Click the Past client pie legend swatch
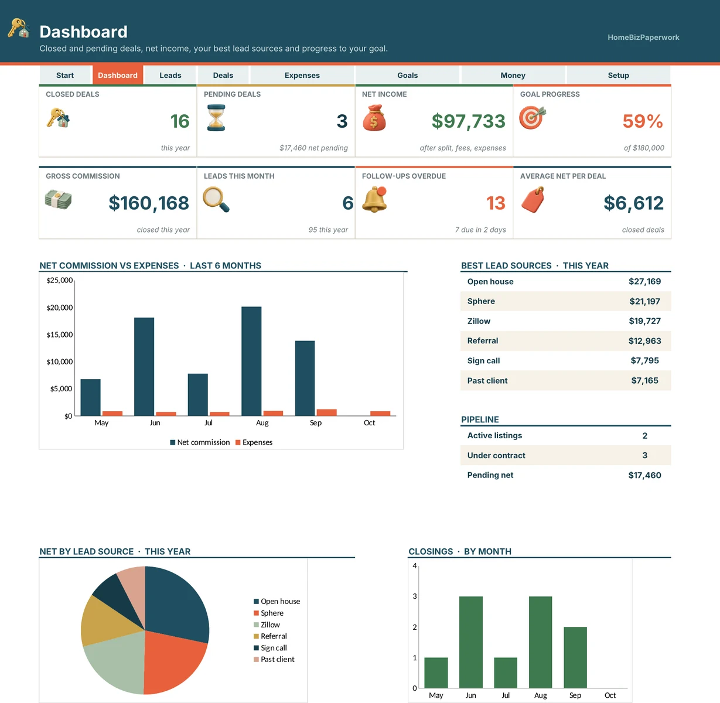Viewport: 720px width, 703px height. coord(256,659)
